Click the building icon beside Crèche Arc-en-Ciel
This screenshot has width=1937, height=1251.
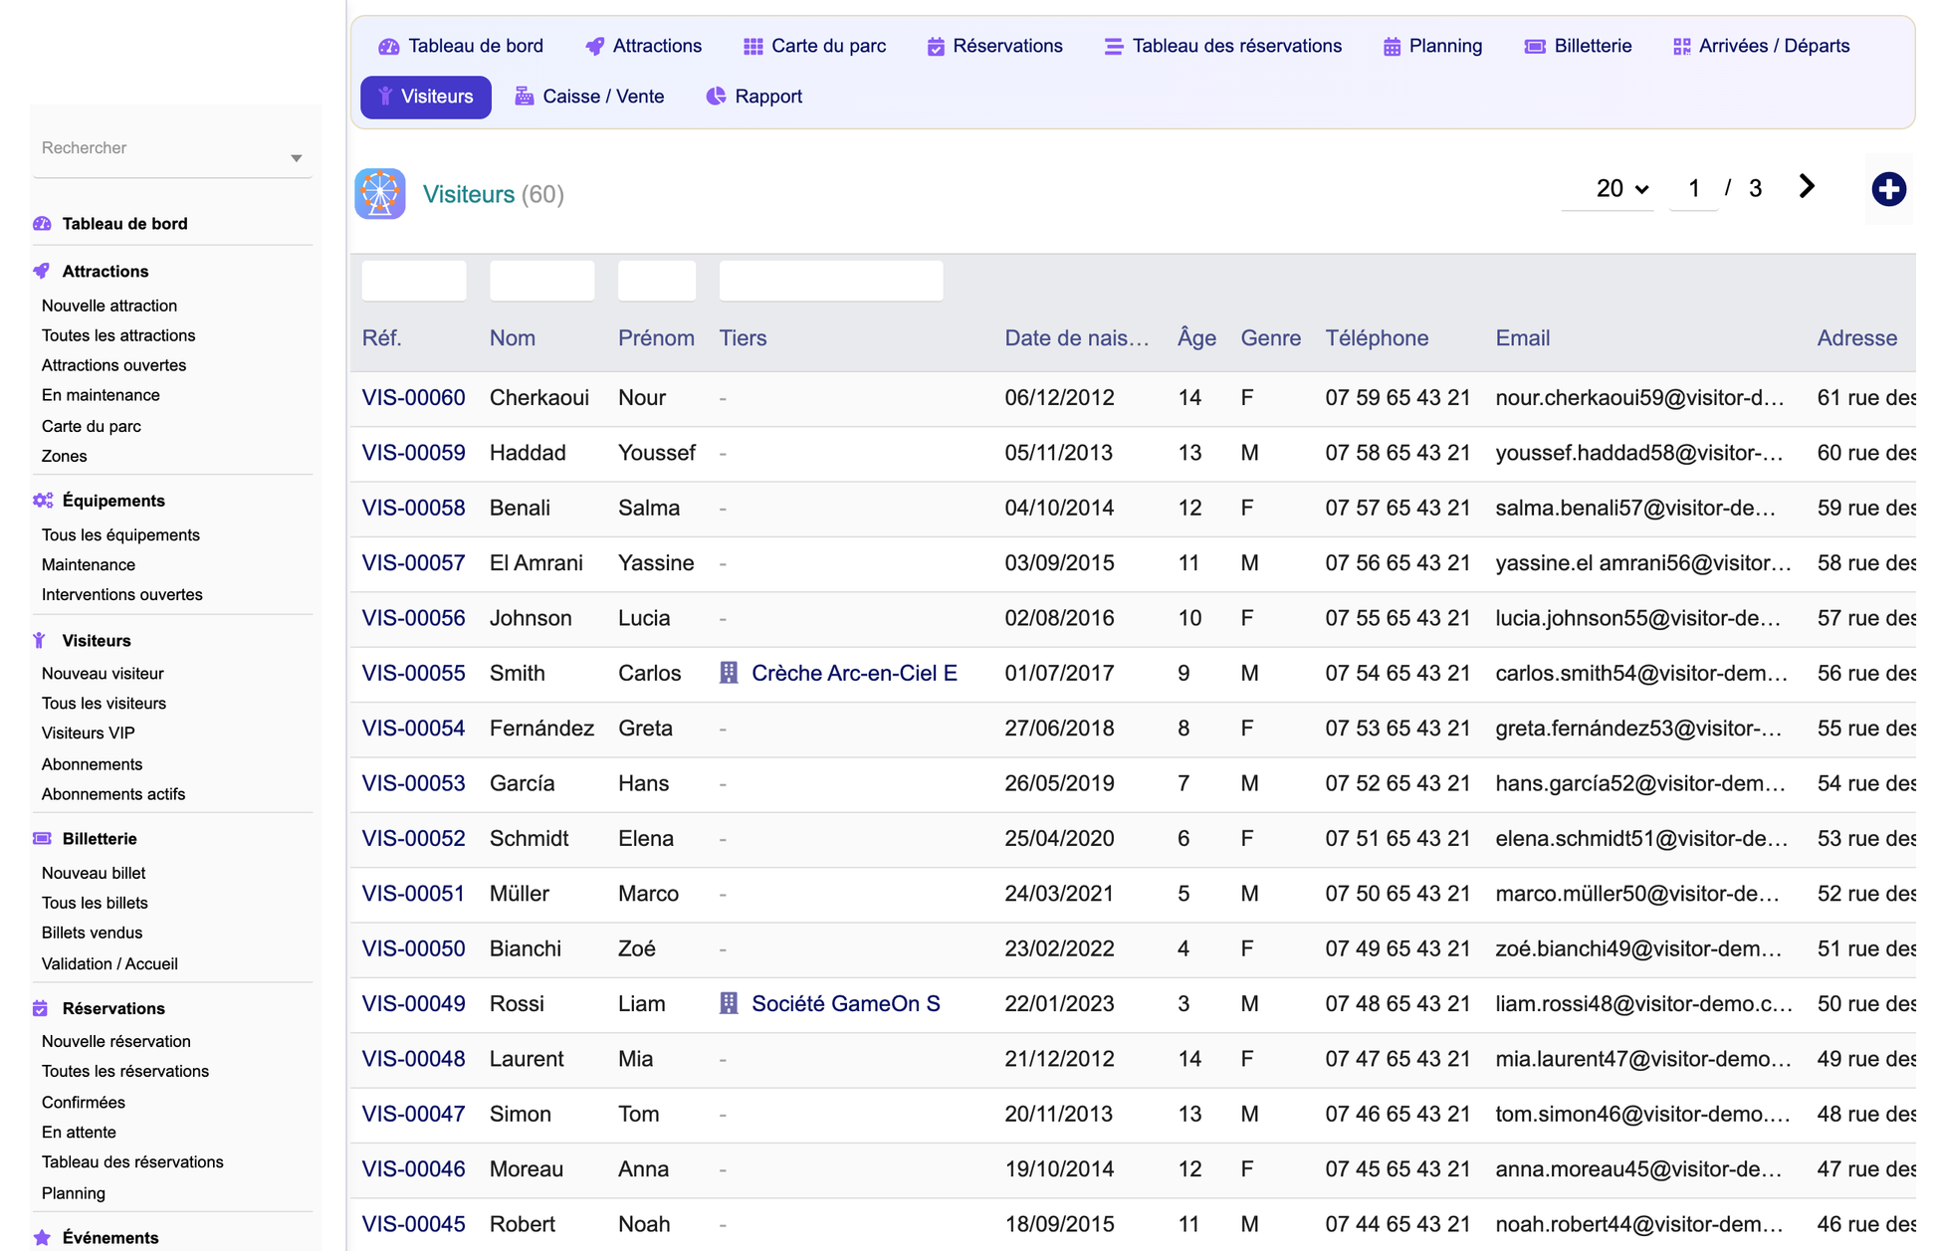click(x=729, y=673)
